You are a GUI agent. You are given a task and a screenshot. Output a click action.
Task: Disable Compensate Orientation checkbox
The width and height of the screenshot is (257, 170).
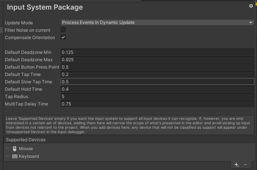tap(63, 38)
